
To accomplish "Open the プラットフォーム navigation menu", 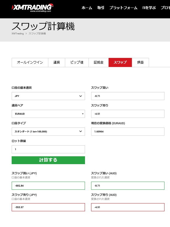I will point(123,8).
